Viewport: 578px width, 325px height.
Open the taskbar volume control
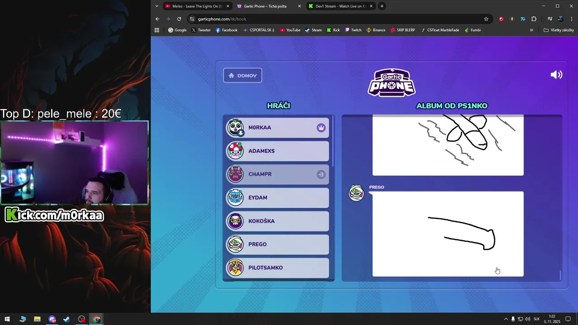[527, 319]
